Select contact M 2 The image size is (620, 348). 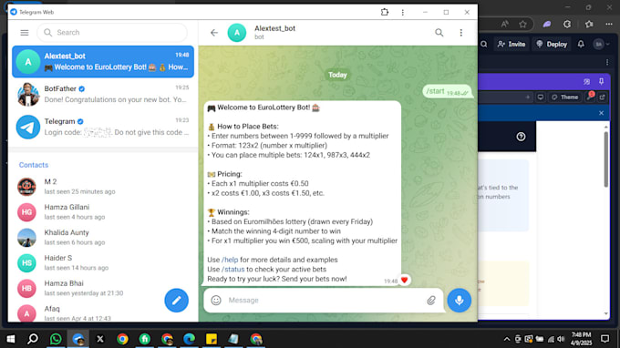click(x=103, y=187)
